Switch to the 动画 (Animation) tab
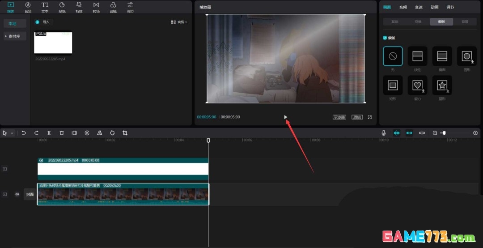Screen dimensions: 483x248 point(434,7)
